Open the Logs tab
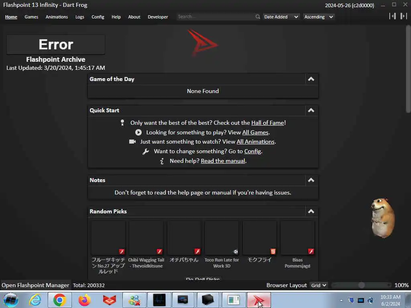411x308 pixels. click(80, 17)
